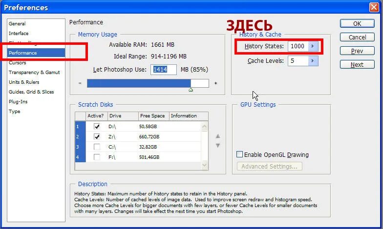This screenshot has width=383, height=229.
Task: Uncheck scratch disk D:\ active checkbox
Action: click(x=97, y=127)
